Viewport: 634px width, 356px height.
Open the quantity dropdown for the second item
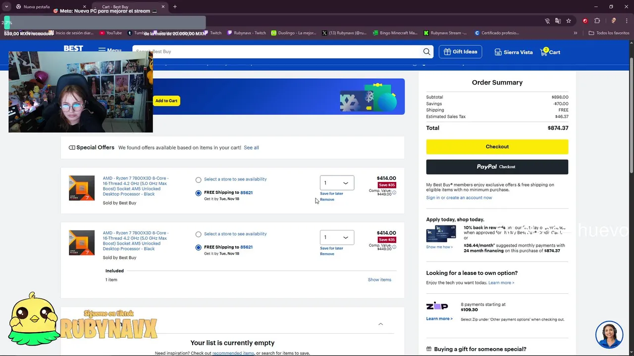337,237
